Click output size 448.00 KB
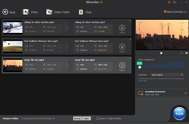This screenshot has height=124, width=189. pos(102,50)
